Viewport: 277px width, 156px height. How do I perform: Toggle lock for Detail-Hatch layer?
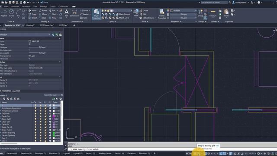[x=45, y=130]
